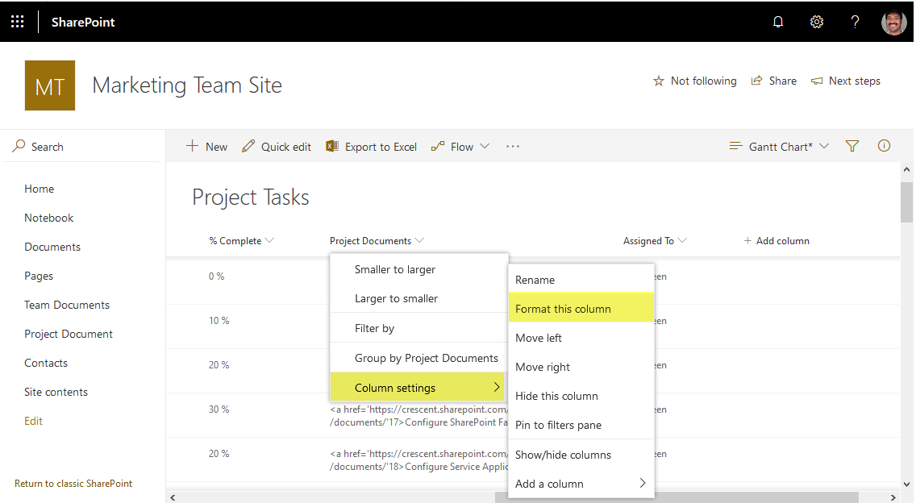The image size is (916, 503).
Task: Open the settings gear
Action: pyautogui.click(x=816, y=21)
